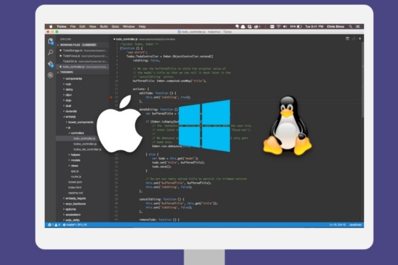
Task: Open the Search view magnifier icon
Action: coord(51,53)
